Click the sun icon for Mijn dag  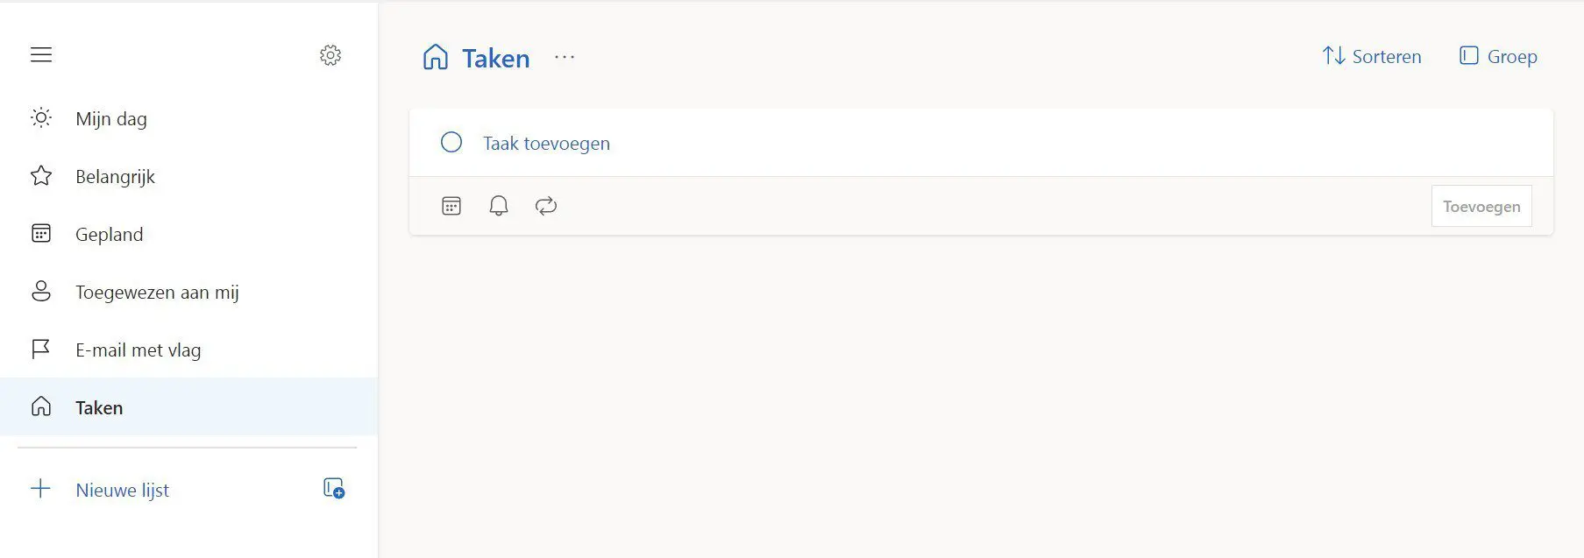click(x=41, y=117)
